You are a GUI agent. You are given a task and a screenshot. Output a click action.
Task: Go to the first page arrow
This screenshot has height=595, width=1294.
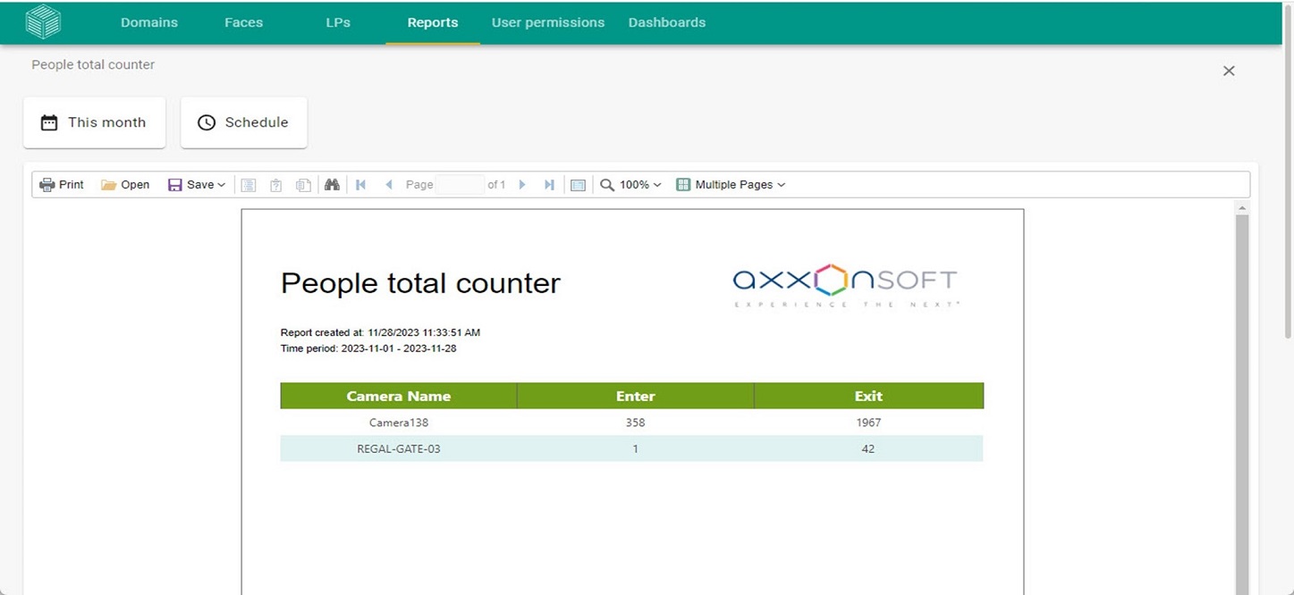[x=361, y=185]
